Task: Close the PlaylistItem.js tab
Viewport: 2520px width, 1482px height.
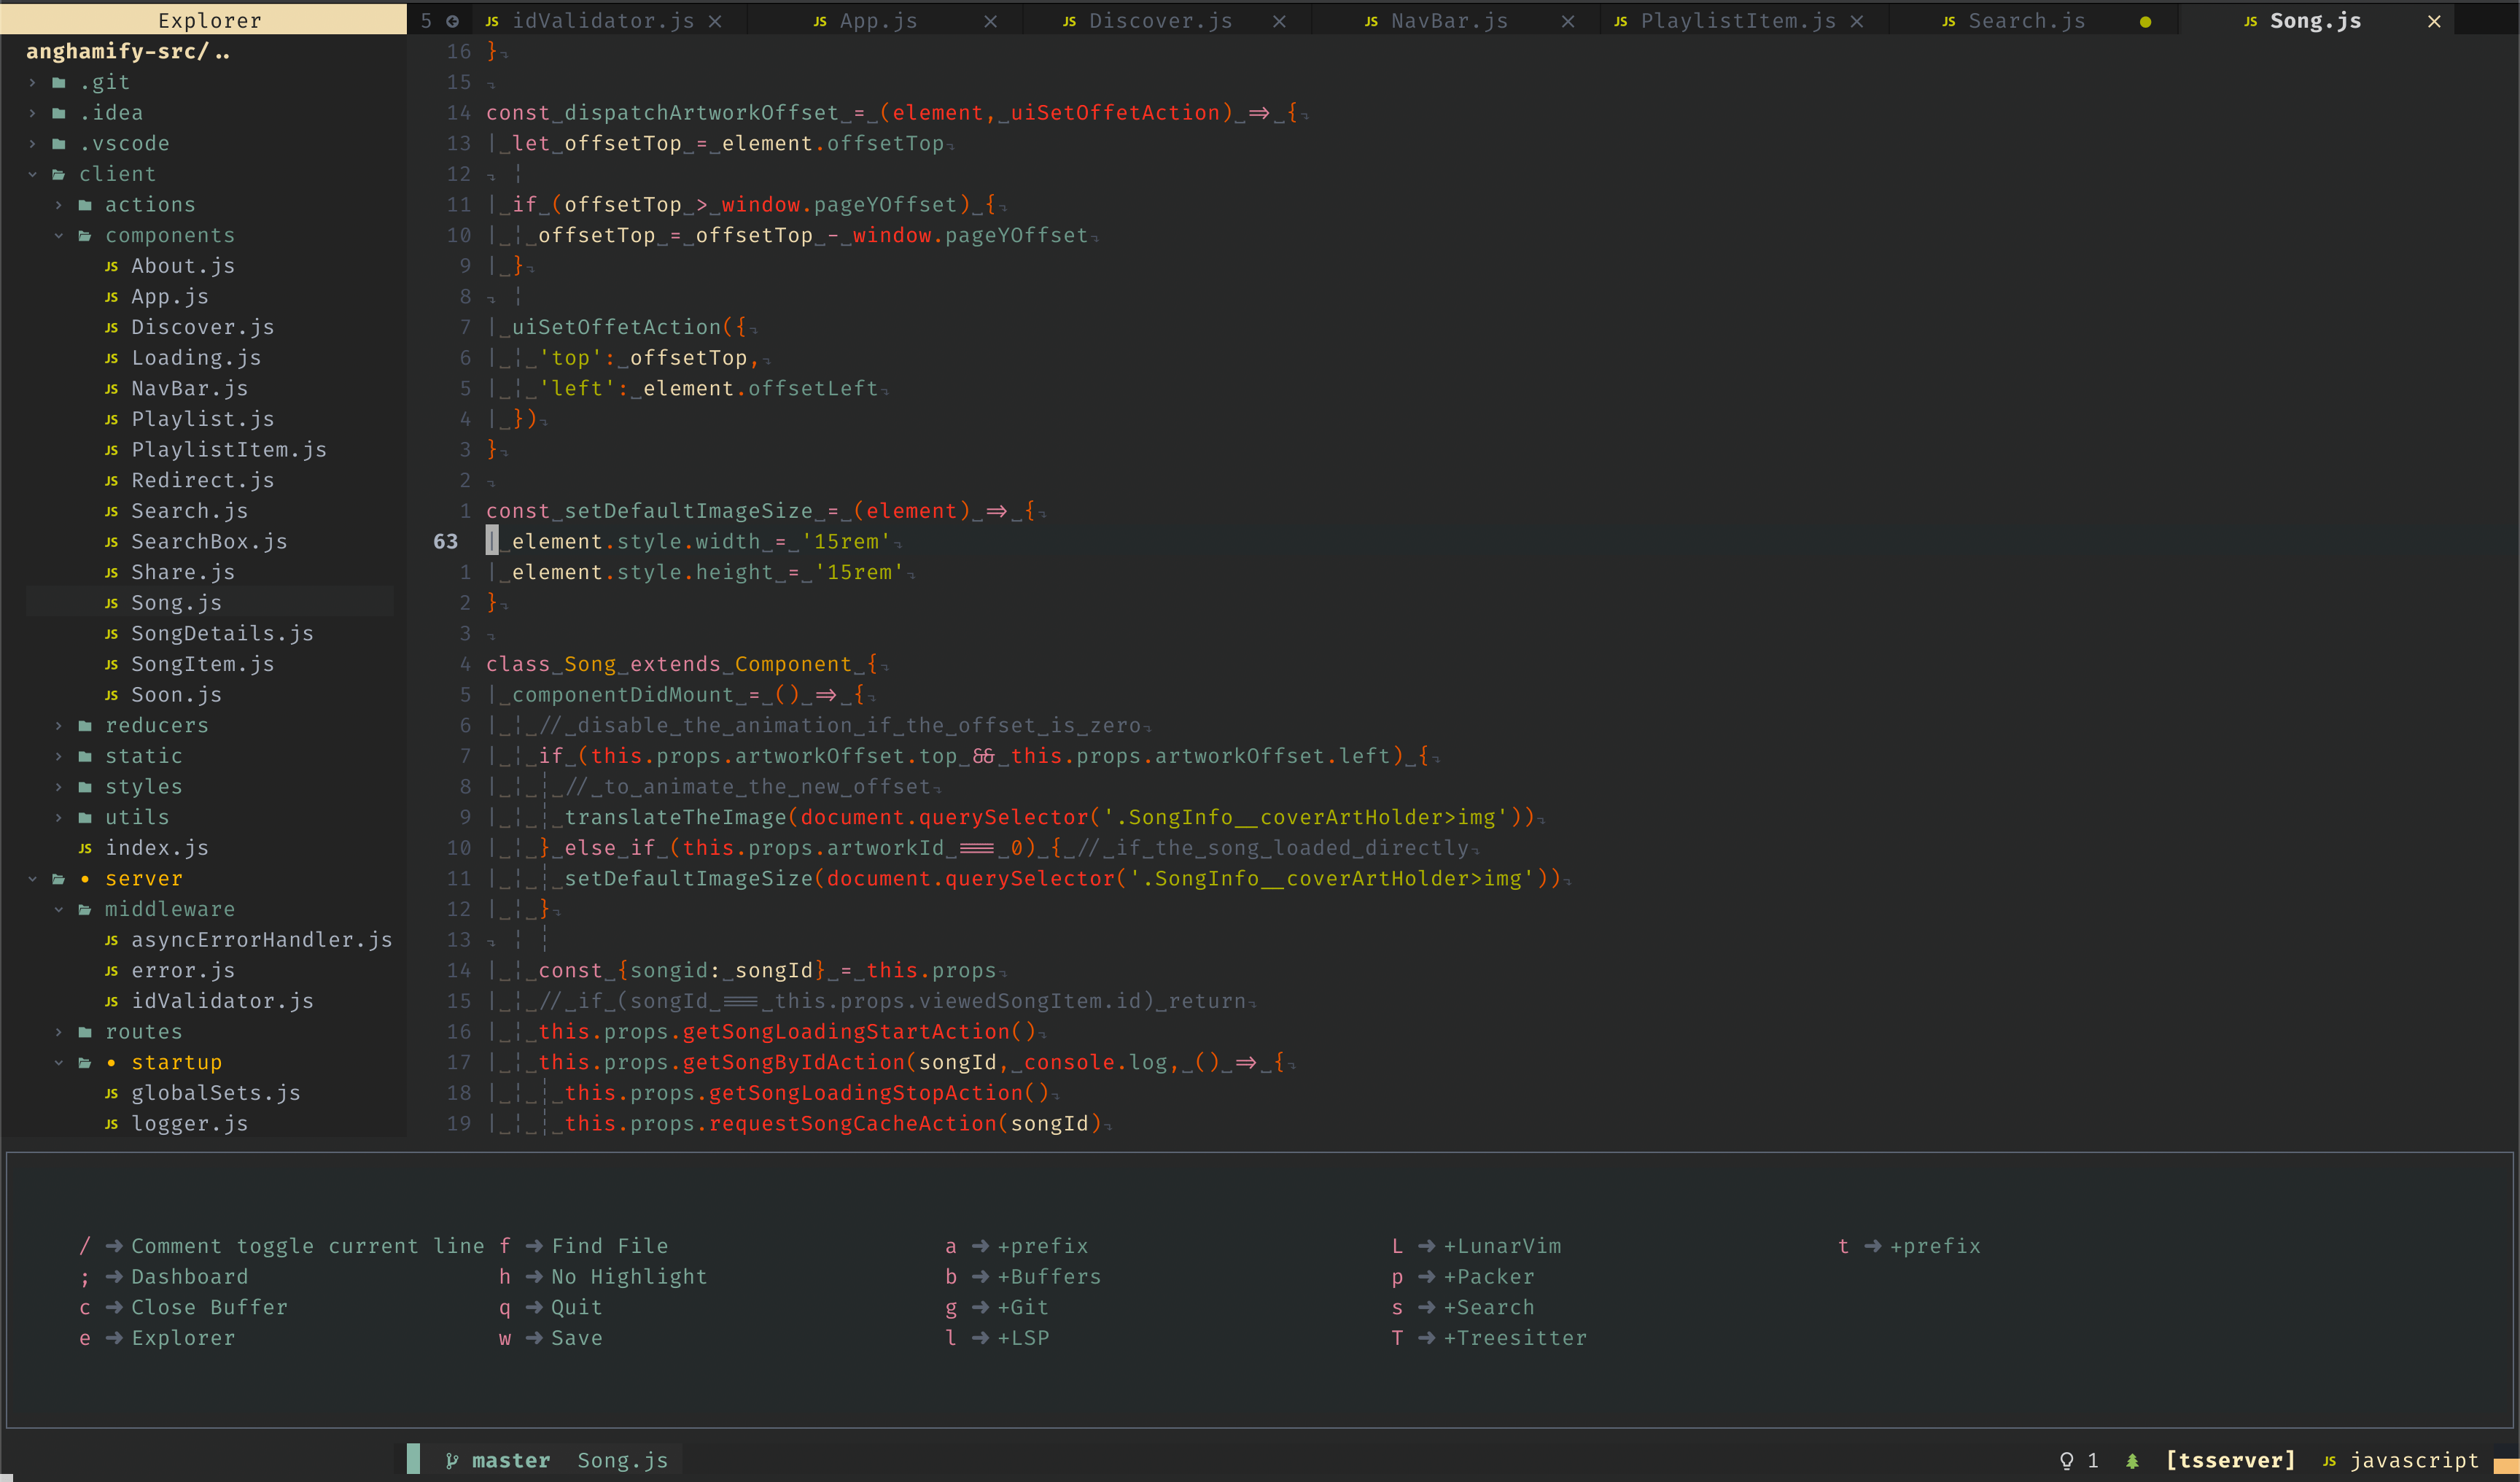Action: pos(1857,21)
